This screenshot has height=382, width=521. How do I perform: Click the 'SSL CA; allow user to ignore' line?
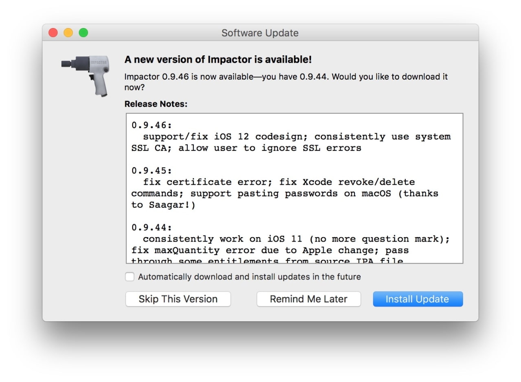[x=246, y=148]
